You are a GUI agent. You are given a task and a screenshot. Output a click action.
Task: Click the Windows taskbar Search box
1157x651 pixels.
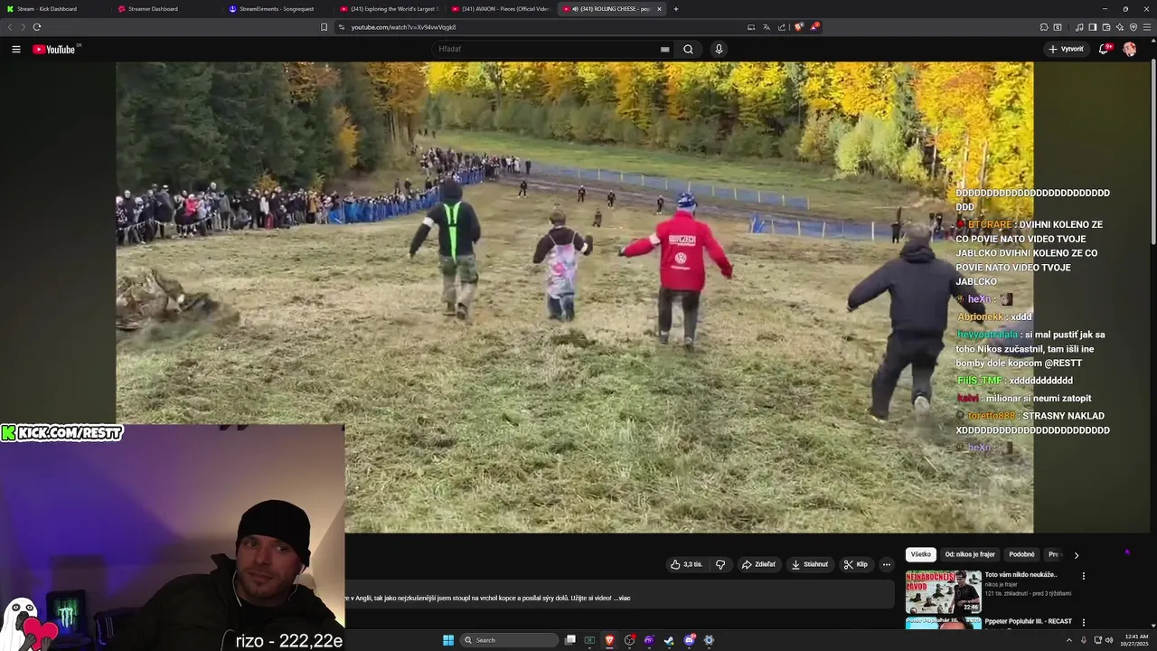tap(510, 640)
